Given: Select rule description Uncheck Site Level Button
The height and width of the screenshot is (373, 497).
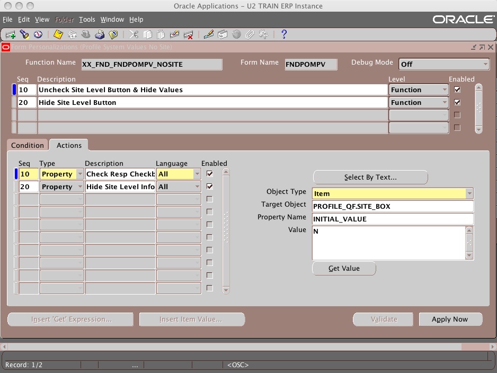Looking at the screenshot, I should click(212, 90).
